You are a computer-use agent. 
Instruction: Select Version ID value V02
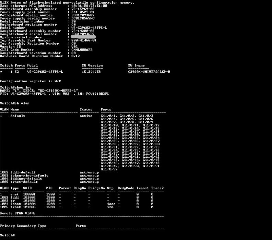tap(74, 47)
